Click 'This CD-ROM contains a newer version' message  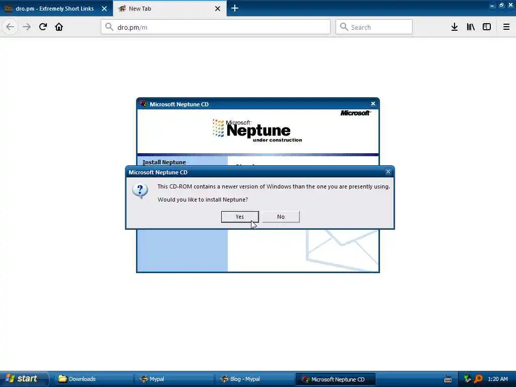click(x=274, y=186)
